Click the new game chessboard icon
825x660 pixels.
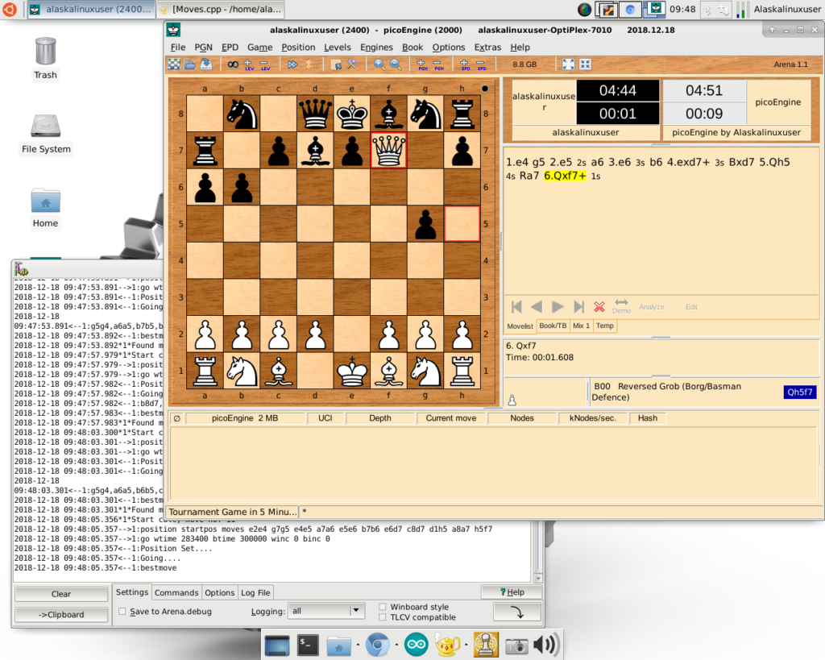(174, 64)
